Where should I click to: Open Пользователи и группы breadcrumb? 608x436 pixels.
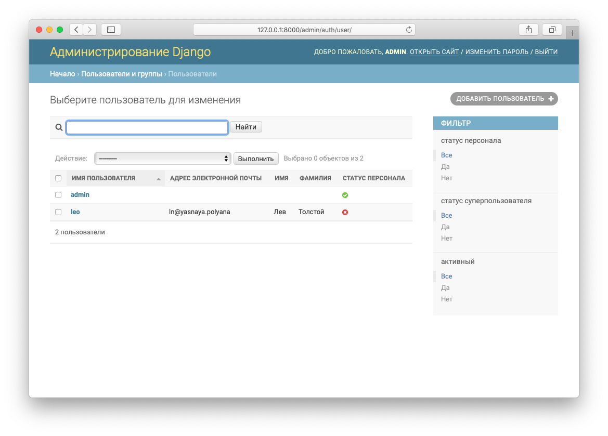[121, 74]
